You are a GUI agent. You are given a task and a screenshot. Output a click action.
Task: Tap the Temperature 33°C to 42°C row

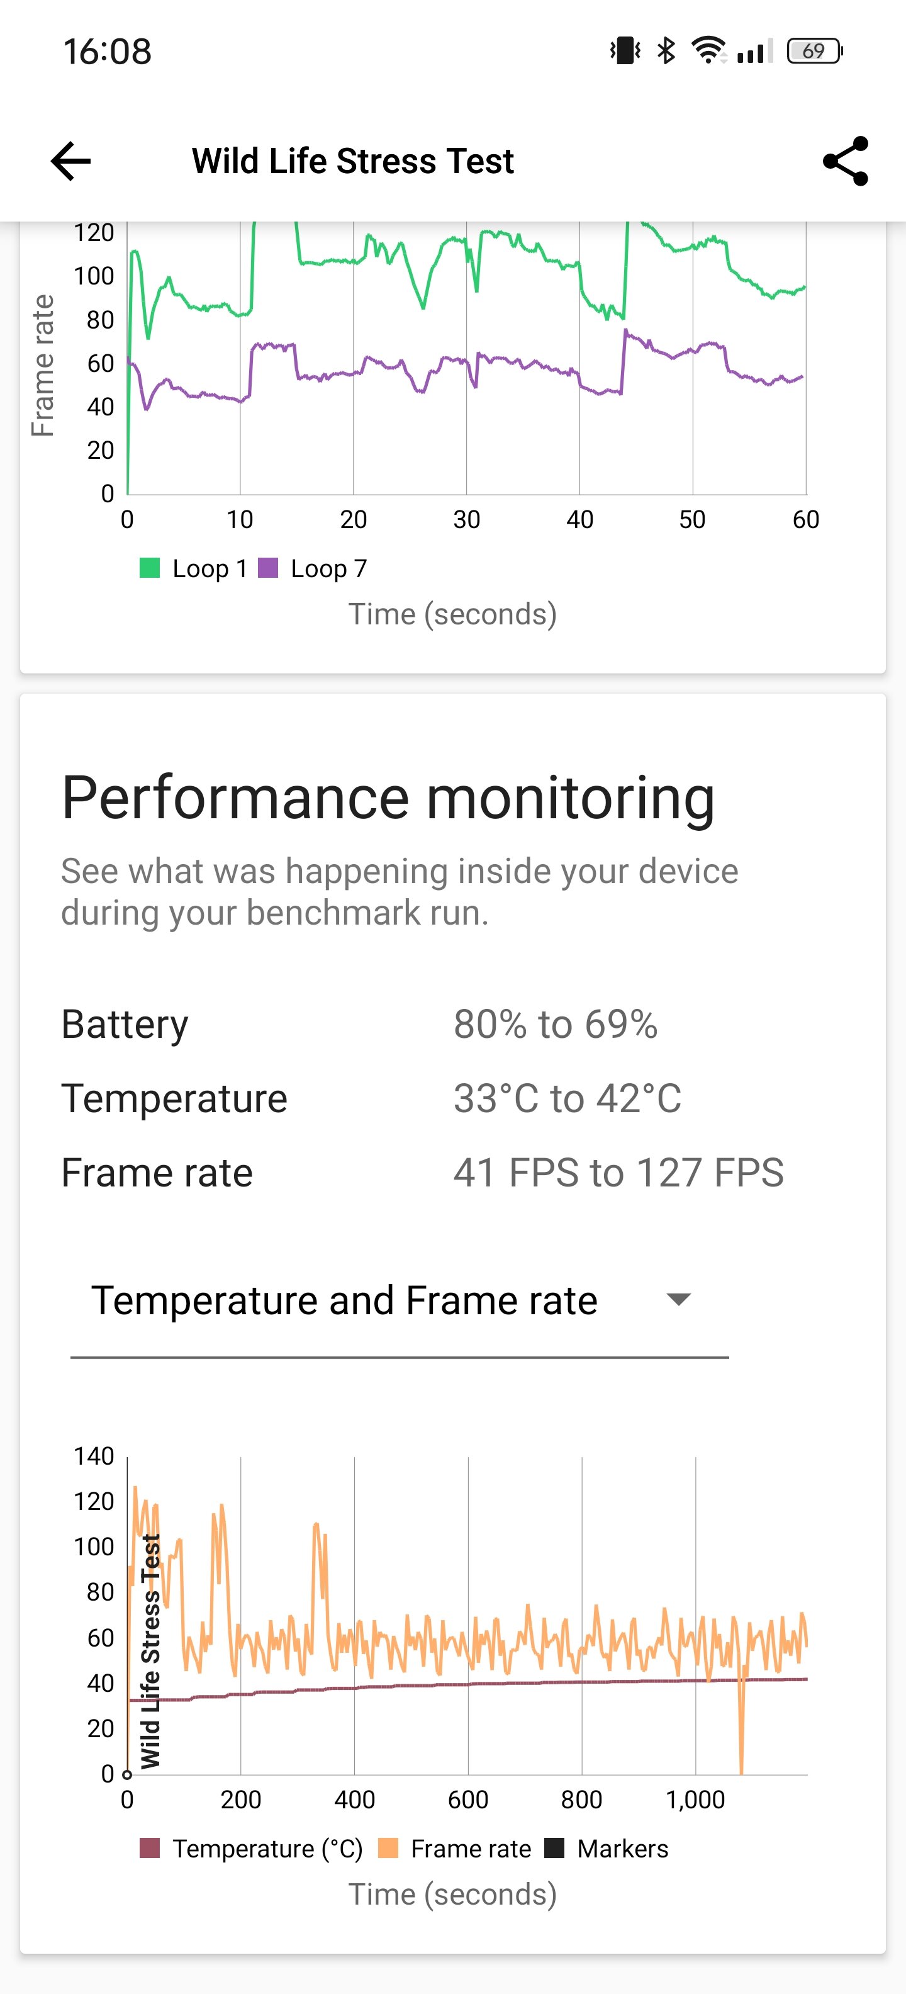point(371,1098)
